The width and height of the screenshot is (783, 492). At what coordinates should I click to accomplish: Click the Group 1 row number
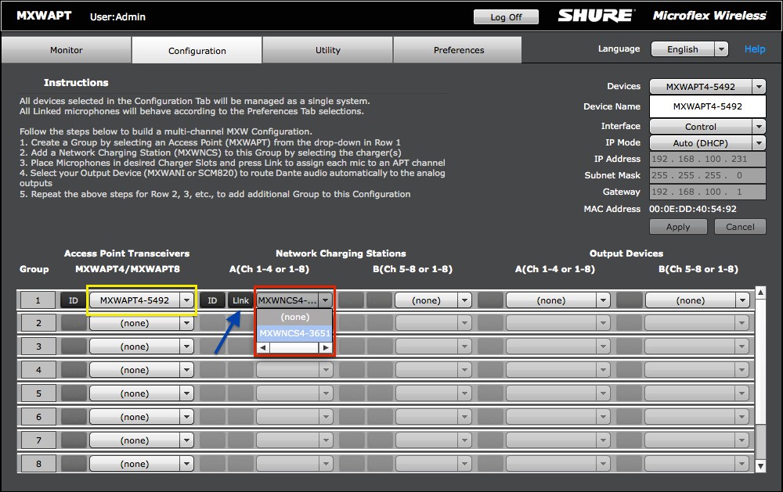pos(38,300)
